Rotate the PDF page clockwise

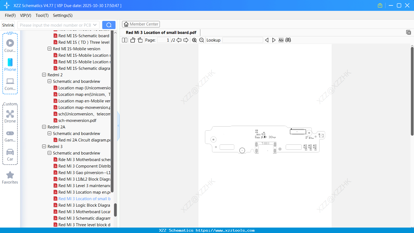(140, 40)
